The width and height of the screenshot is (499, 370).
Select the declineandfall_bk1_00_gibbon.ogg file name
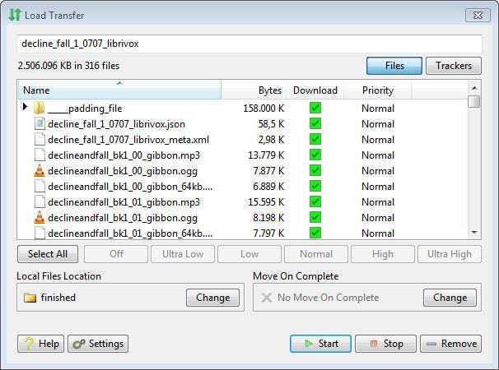tap(123, 171)
